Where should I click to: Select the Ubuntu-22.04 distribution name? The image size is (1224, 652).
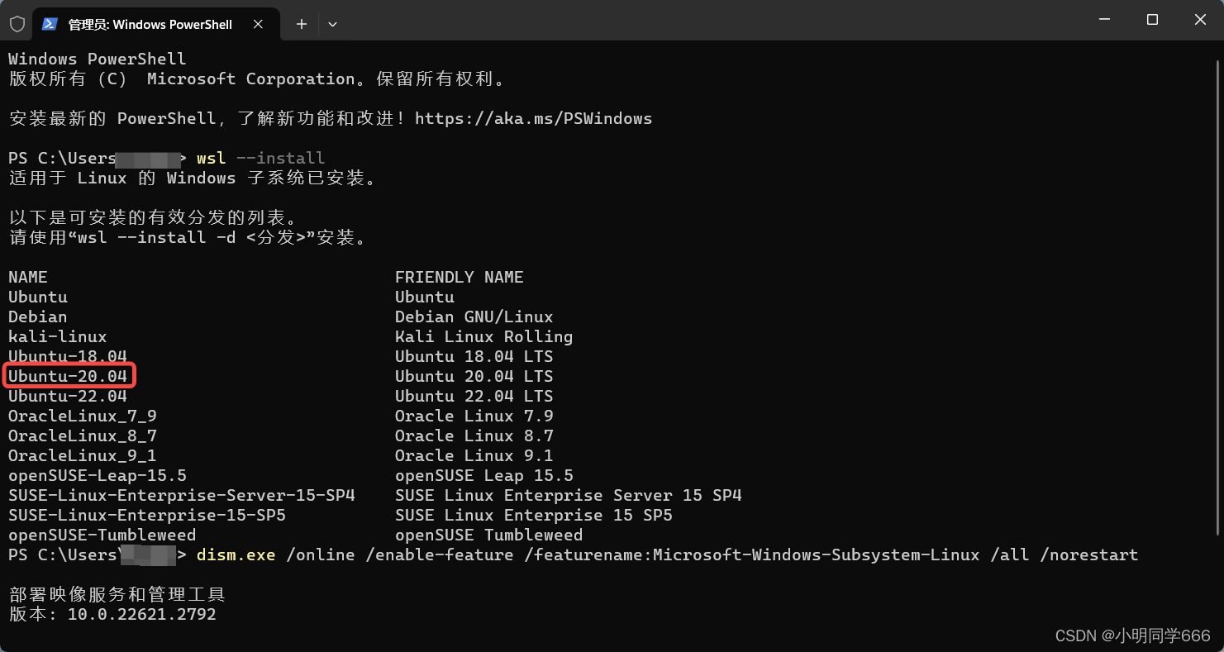(67, 396)
